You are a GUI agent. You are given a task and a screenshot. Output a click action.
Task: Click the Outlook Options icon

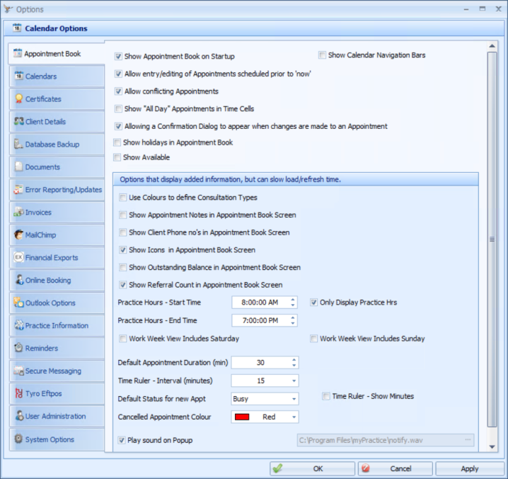[18, 302]
